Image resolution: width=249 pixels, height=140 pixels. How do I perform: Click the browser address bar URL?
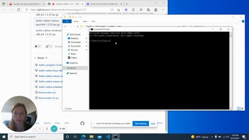coord(58,10)
